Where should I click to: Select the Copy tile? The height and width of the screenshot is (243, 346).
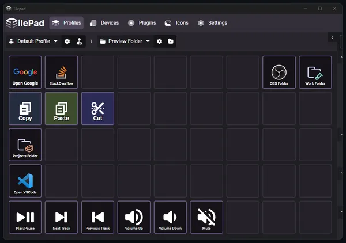pyautogui.click(x=25, y=108)
